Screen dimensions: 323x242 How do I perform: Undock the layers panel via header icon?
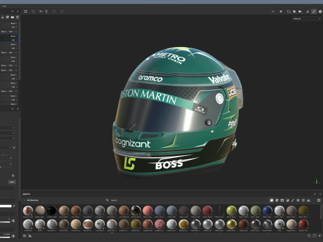[12, 11]
